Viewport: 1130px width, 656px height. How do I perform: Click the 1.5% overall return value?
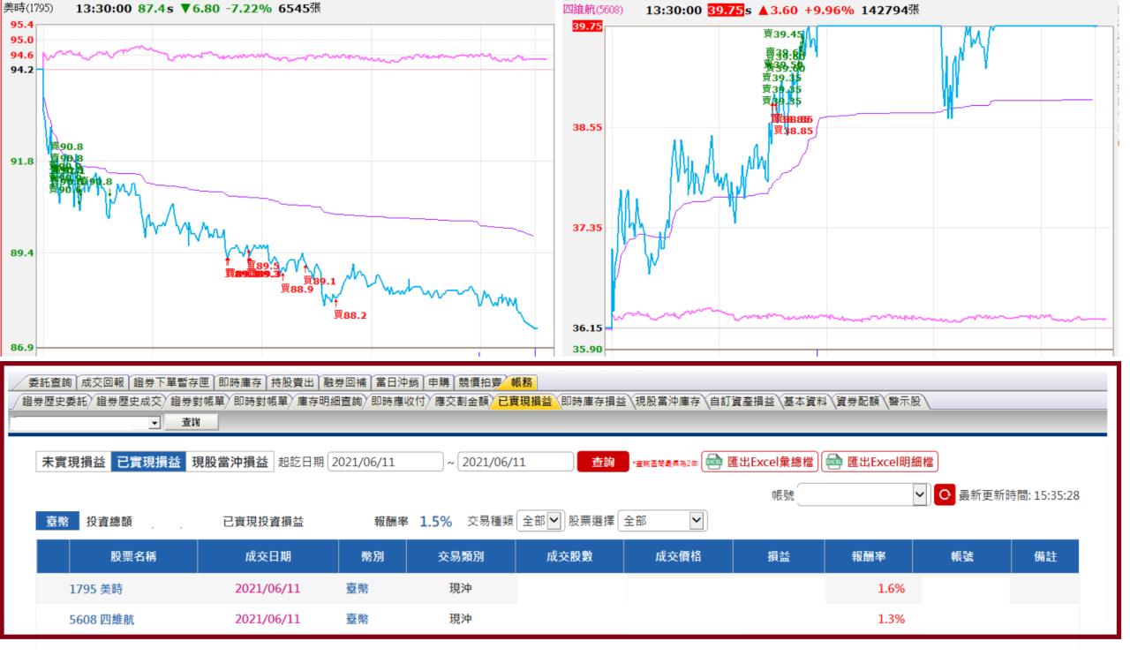[435, 521]
